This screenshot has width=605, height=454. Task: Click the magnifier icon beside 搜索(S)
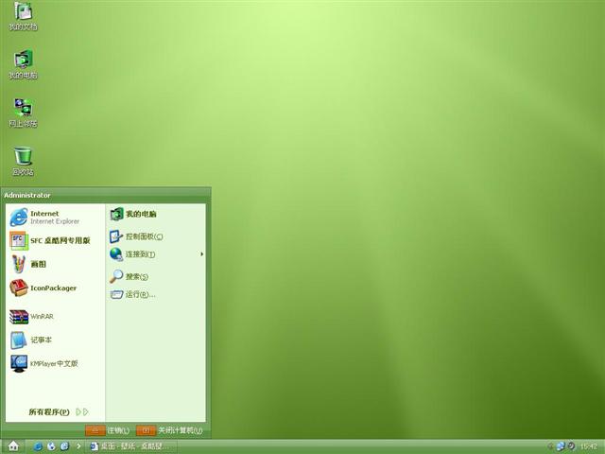pos(116,276)
